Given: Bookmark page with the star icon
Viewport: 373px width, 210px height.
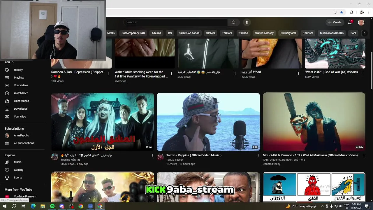Looking at the screenshot, I should click(342, 12).
